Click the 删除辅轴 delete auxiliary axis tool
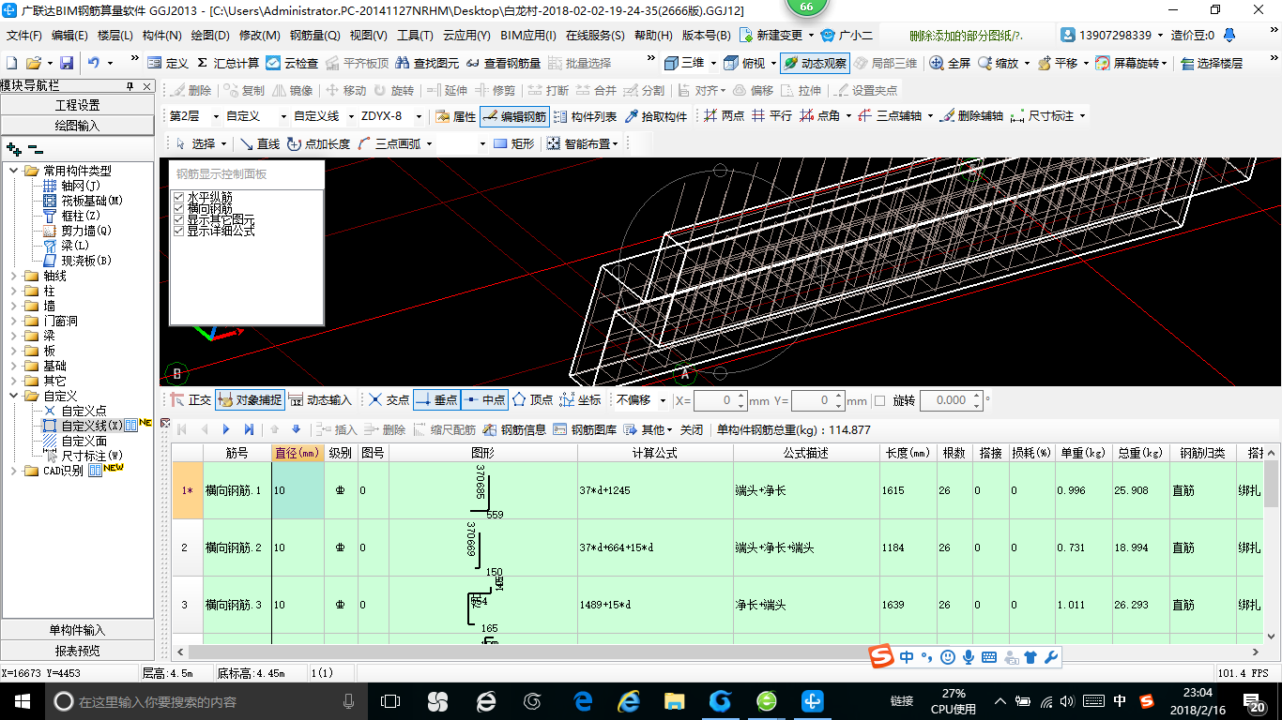Screen dimensions: 1282x720 [971, 116]
